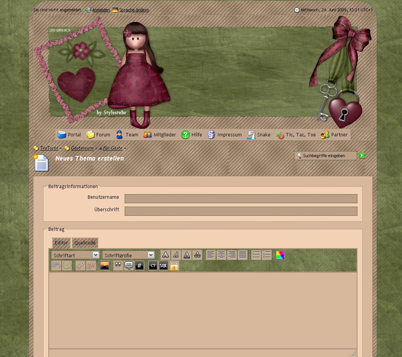Apply strikethrough text formatting
Screen dimensions: 402x357
197,255
